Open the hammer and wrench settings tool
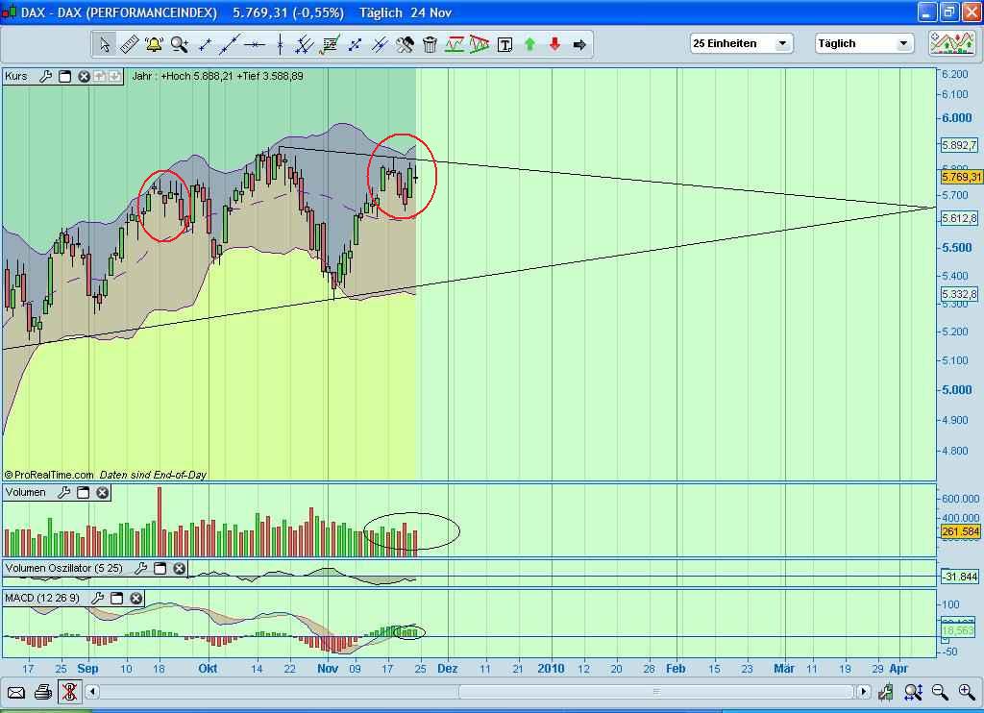Image resolution: width=984 pixels, height=713 pixels. (x=405, y=44)
